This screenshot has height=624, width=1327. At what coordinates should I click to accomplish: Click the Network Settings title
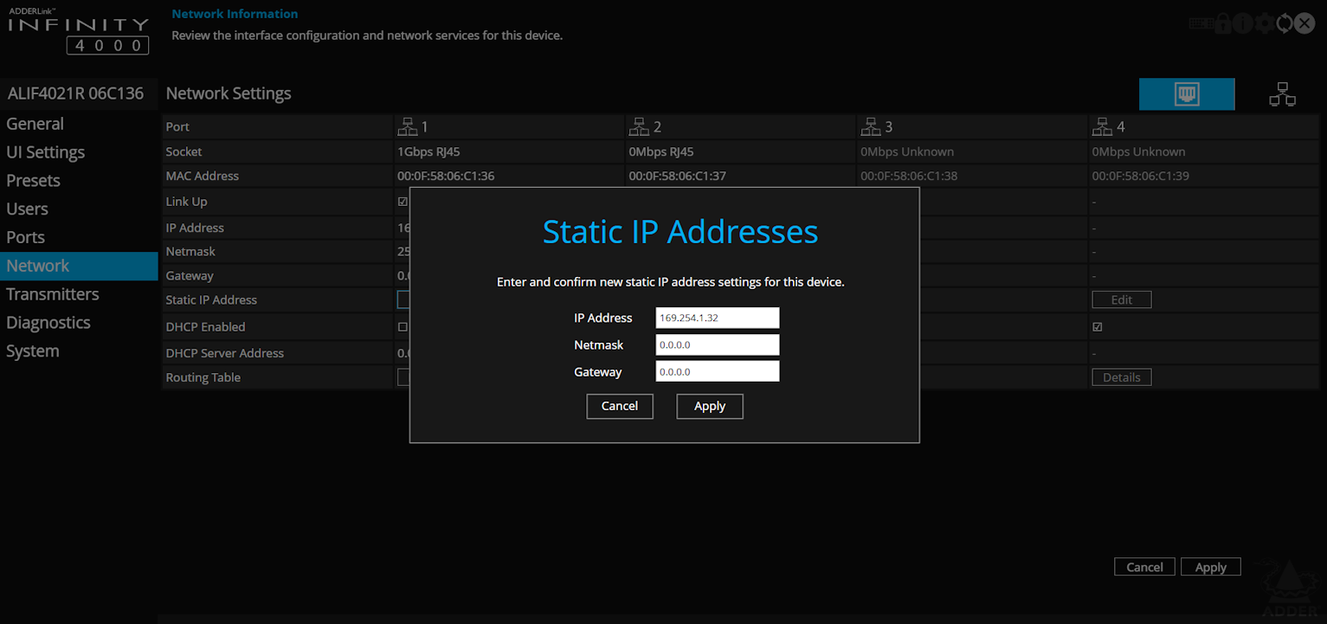click(x=229, y=93)
